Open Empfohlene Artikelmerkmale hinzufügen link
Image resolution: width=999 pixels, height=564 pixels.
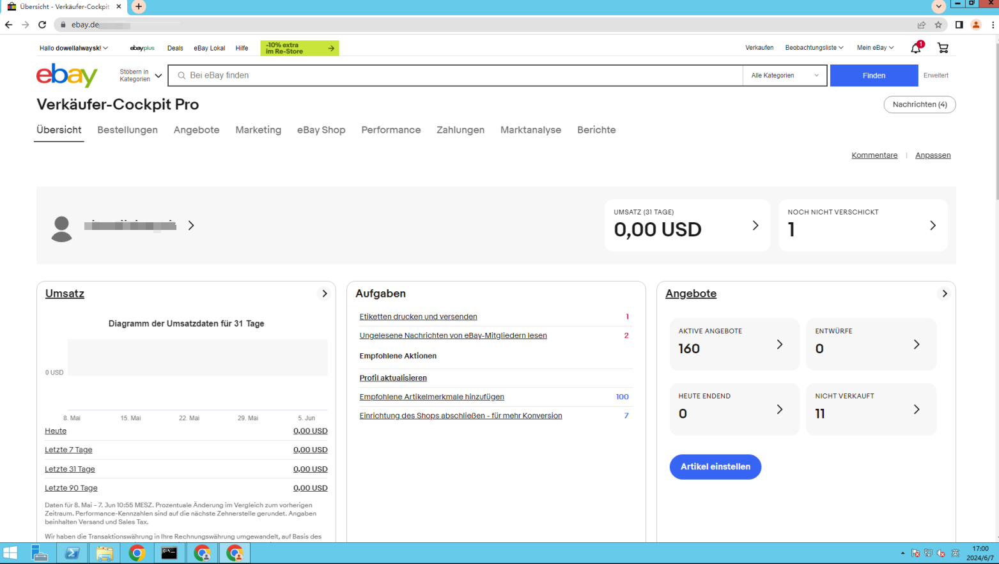(431, 397)
